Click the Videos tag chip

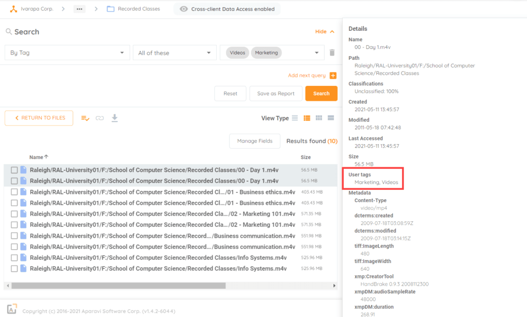237,53
